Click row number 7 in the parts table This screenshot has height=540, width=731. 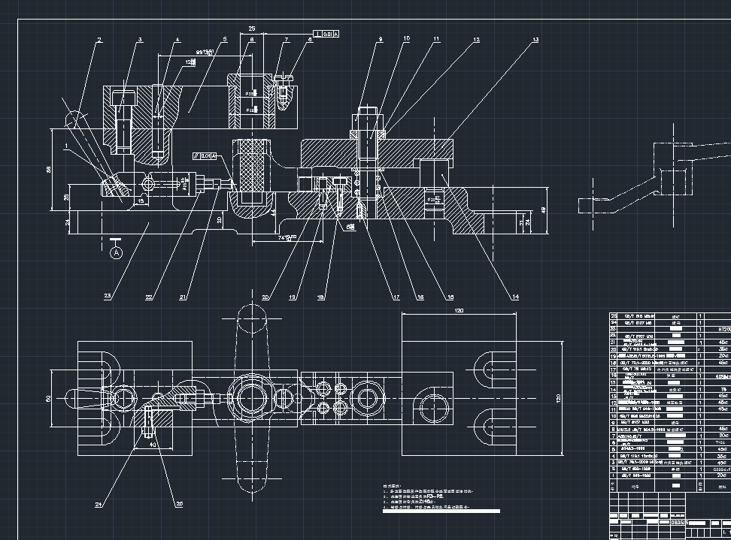pos(614,436)
